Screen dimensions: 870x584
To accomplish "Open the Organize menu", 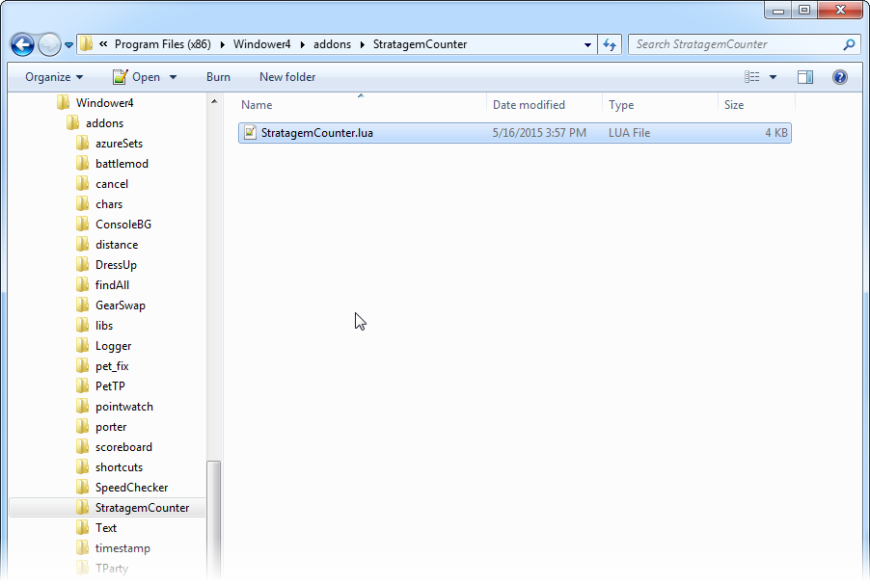I will pyautogui.click(x=54, y=77).
